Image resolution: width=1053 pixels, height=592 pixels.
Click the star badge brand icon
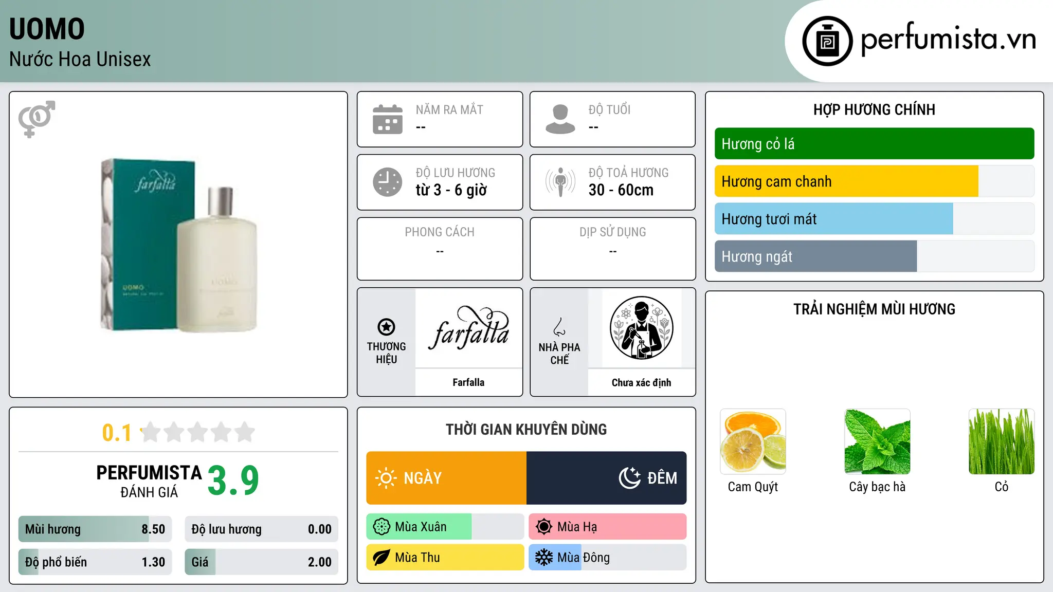(x=386, y=327)
